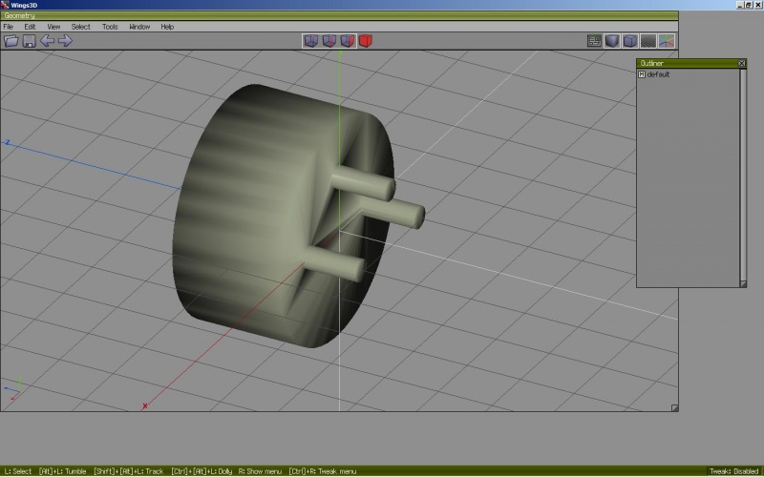Click the Outliner vertical scrollbar

[743, 172]
